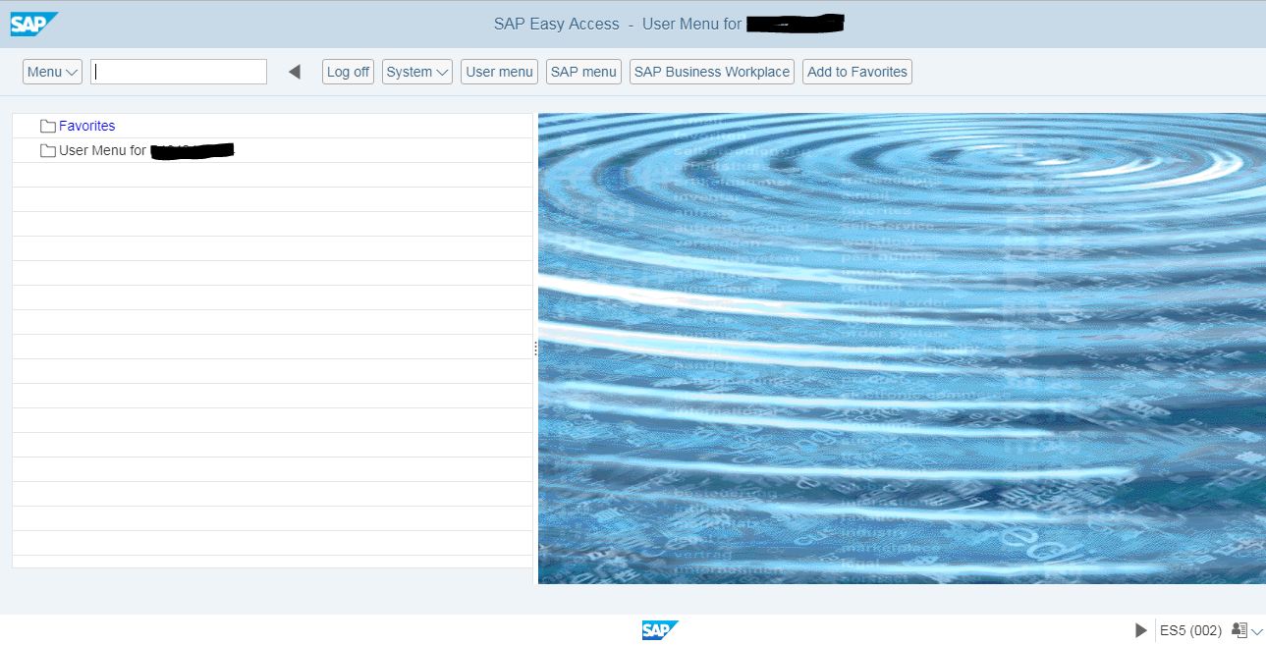
Task: Open the Menu dropdown
Action: pos(52,72)
